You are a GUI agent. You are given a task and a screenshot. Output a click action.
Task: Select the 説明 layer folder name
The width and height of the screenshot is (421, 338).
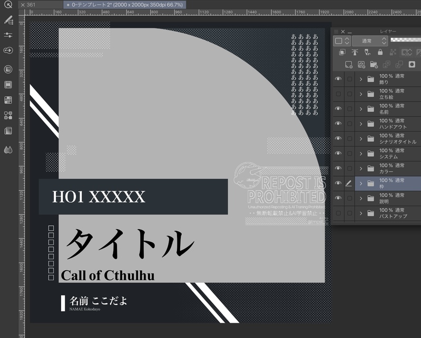[x=384, y=201]
